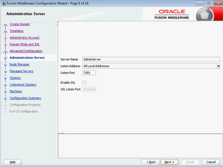Image resolution: width=223 pixels, height=167 pixels.
Task: Select the Administration Server step
Action: 27,58
